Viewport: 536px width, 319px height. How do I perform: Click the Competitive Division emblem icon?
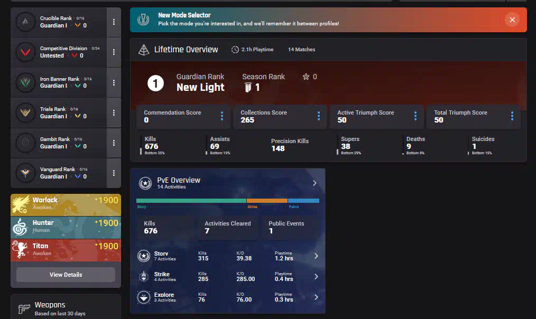pos(25,52)
